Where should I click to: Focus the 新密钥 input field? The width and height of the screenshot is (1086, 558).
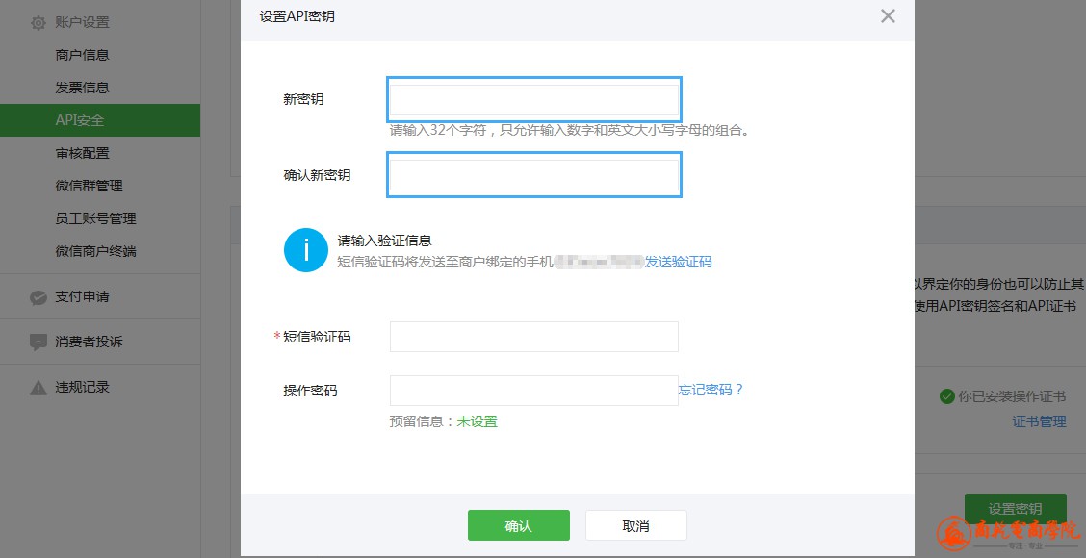[533, 100]
